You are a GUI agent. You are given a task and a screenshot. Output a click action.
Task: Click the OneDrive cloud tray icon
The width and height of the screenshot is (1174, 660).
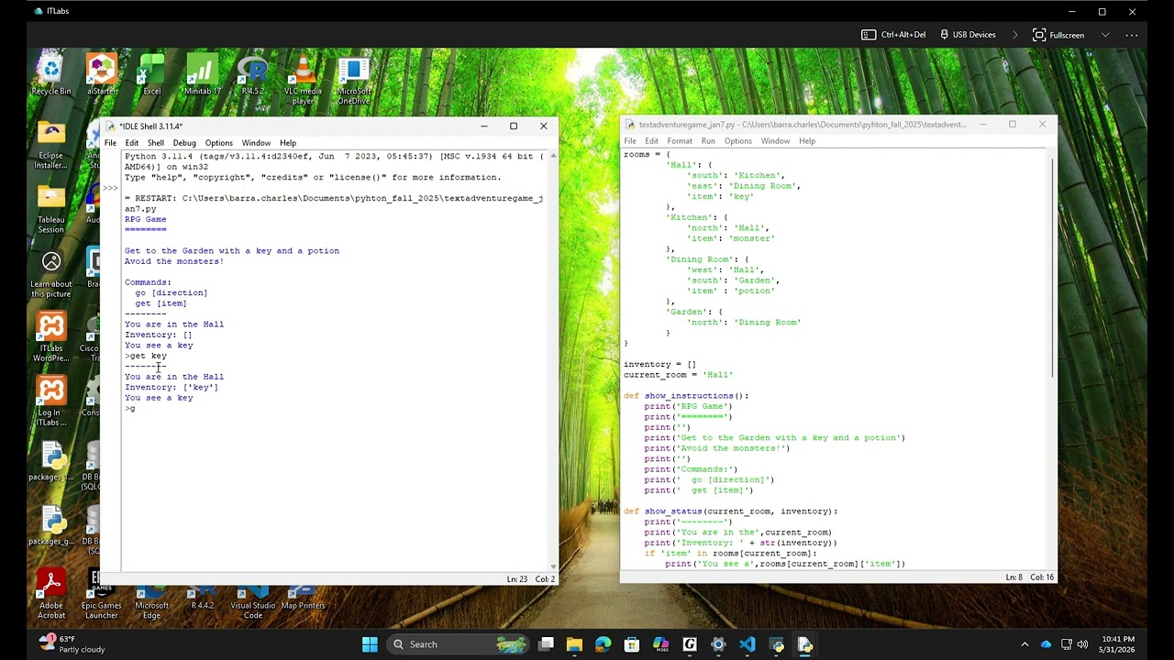click(1046, 644)
